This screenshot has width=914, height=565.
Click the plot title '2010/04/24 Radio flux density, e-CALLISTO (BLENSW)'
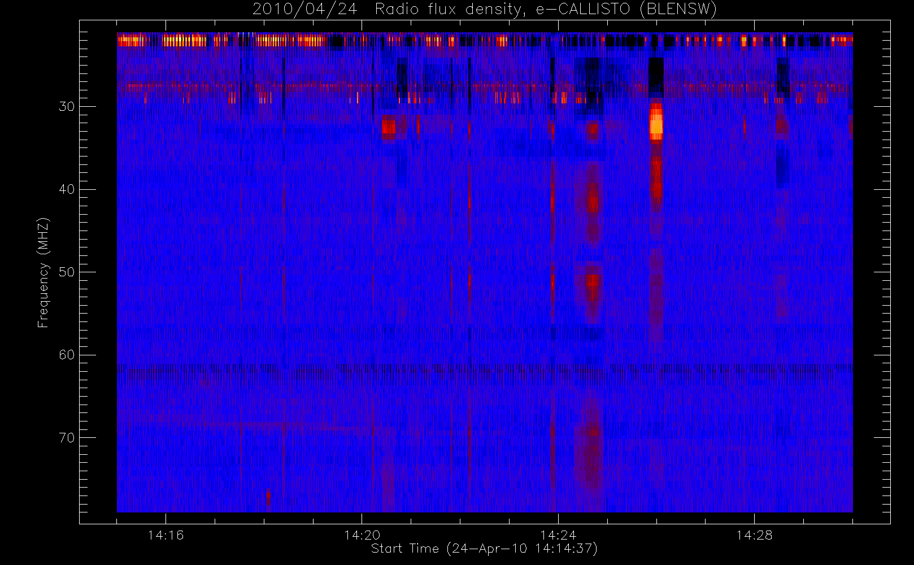[x=484, y=9]
